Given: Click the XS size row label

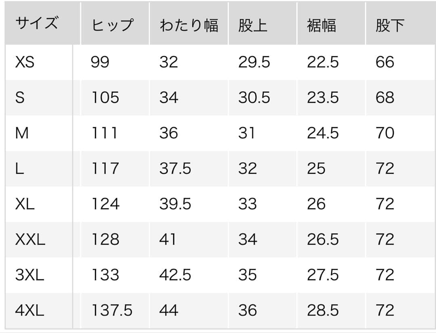Looking at the screenshot, I should (25, 62).
